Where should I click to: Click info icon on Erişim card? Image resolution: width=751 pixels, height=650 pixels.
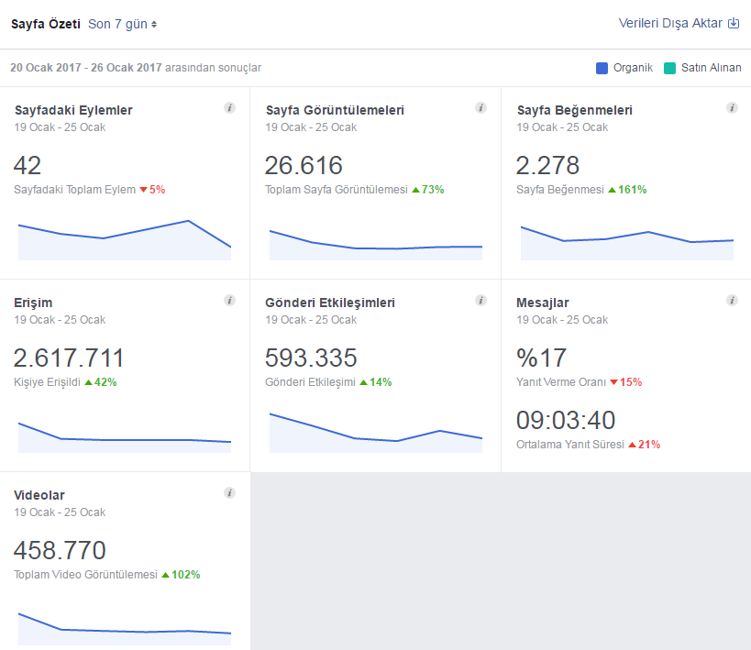click(230, 301)
